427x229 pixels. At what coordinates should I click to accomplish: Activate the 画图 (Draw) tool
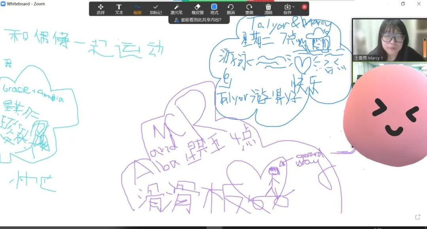[x=137, y=9]
